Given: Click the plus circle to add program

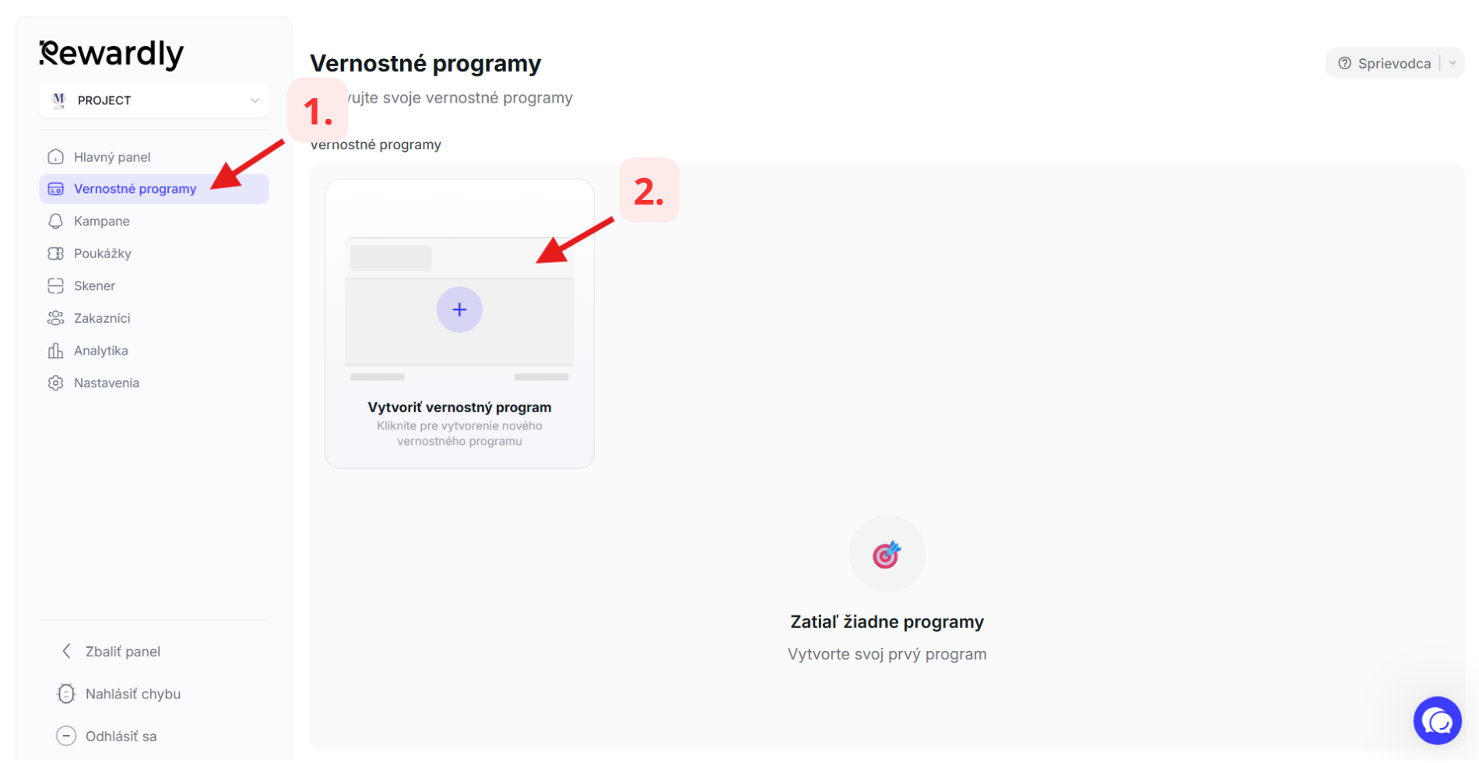Looking at the screenshot, I should [459, 310].
